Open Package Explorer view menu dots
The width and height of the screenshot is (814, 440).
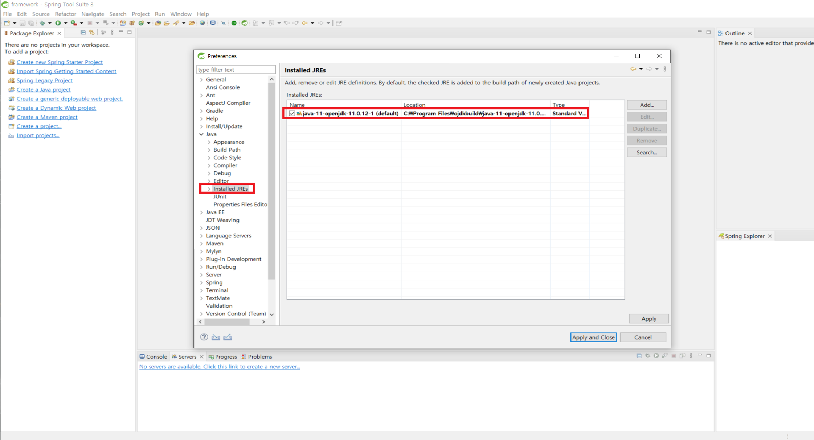coord(112,32)
